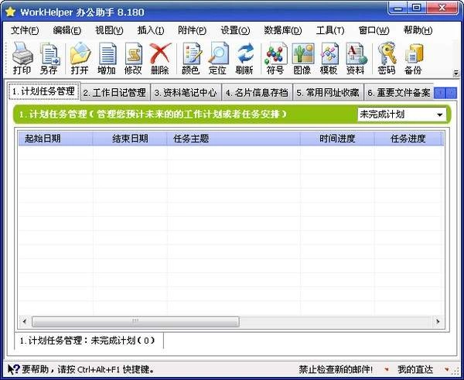This screenshot has height=380, width=464.
Task: Open the 插入(I) menu
Action: point(151,30)
